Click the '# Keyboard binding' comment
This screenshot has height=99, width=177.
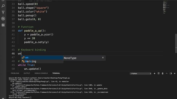(32, 50)
